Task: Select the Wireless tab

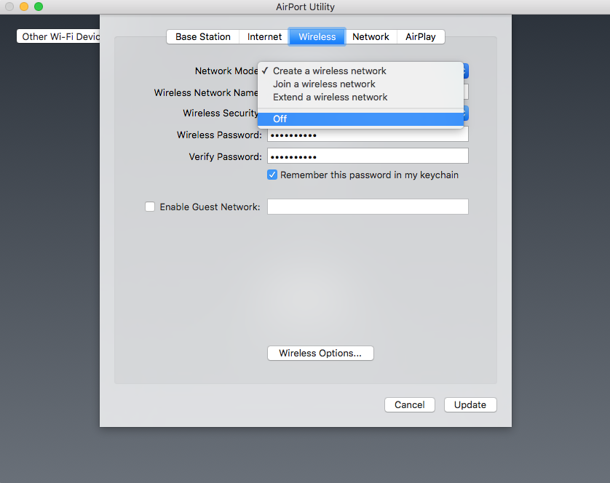Action: pyautogui.click(x=317, y=37)
